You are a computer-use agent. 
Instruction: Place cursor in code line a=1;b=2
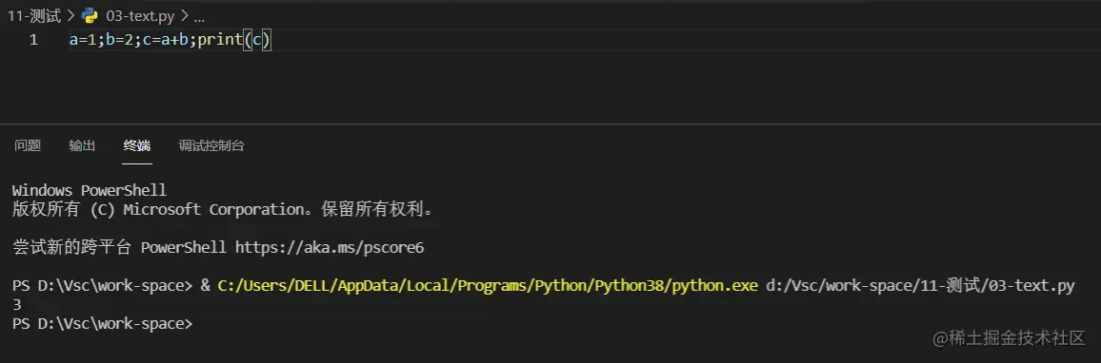tap(170, 41)
